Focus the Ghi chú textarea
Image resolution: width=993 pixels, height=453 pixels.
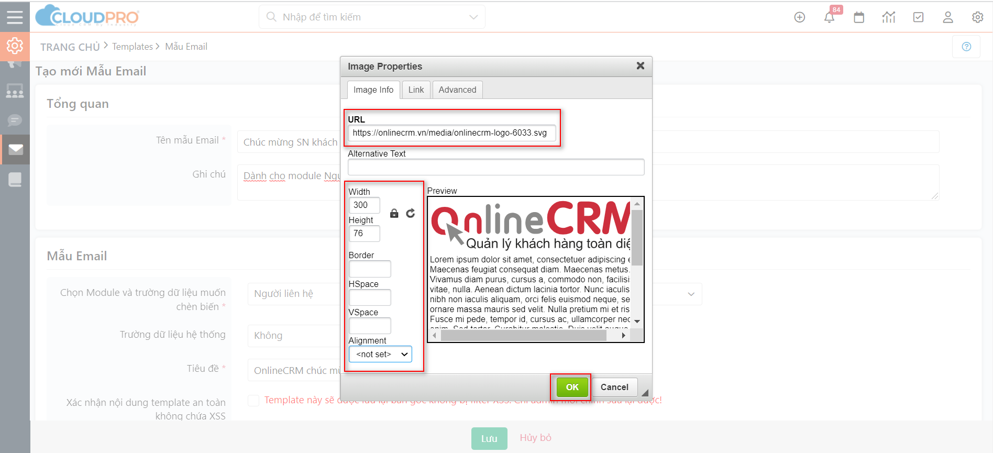(x=588, y=182)
